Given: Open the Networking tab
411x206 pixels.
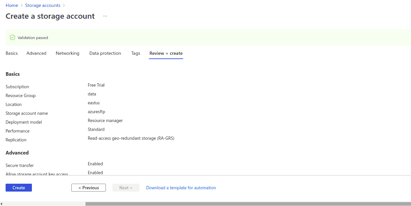Looking at the screenshot, I should point(67,53).
